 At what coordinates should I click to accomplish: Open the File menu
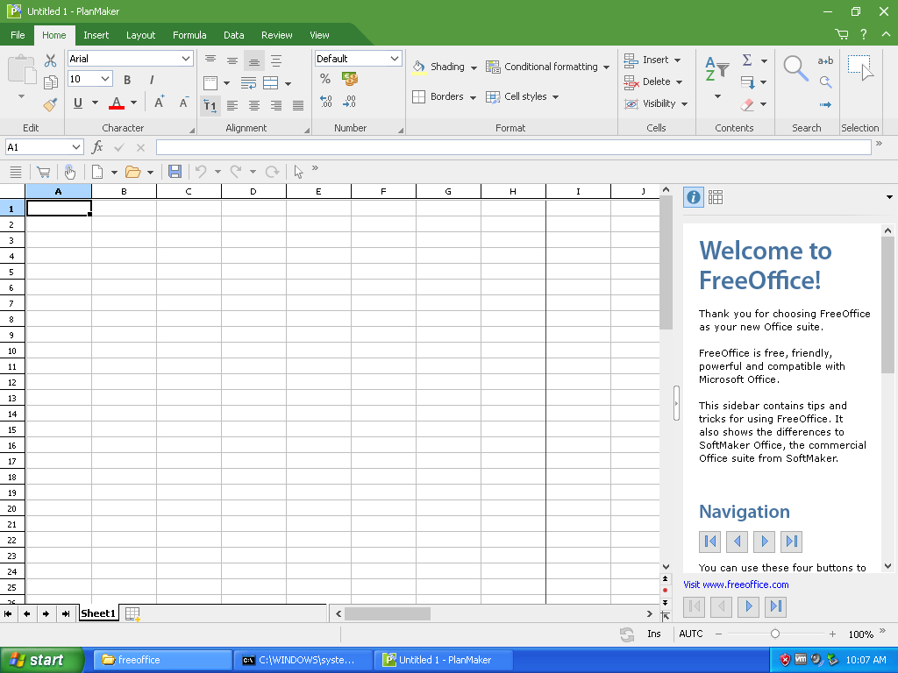coord(18,35)
